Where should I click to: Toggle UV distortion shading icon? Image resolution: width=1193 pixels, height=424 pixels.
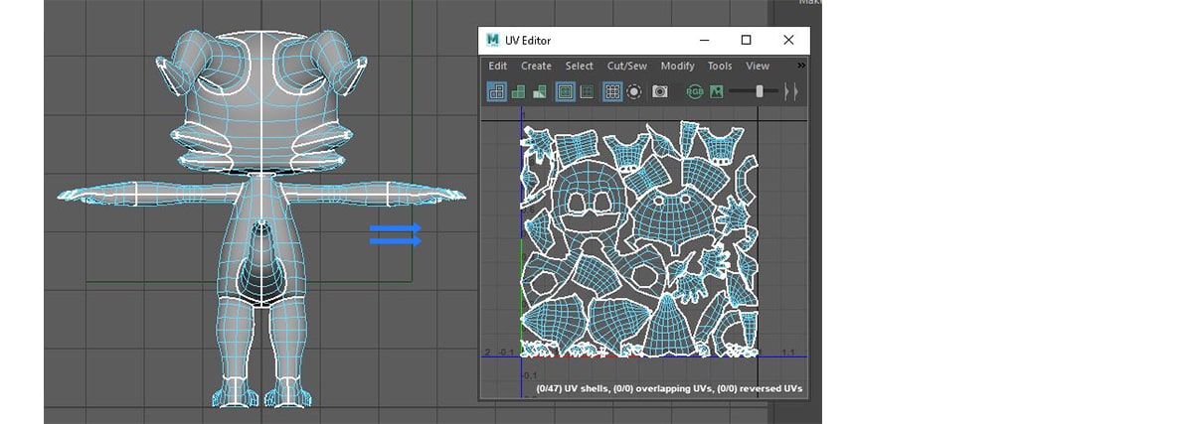click(x=540, y=91)
